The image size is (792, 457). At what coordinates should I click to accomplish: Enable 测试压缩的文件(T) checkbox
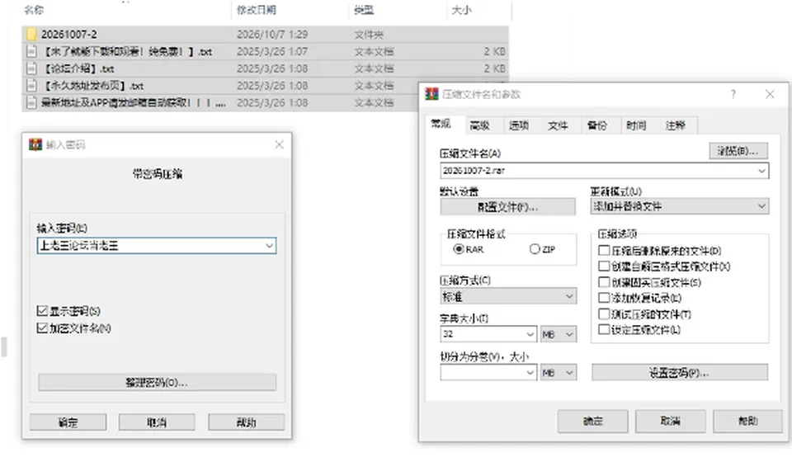point(604,314)
